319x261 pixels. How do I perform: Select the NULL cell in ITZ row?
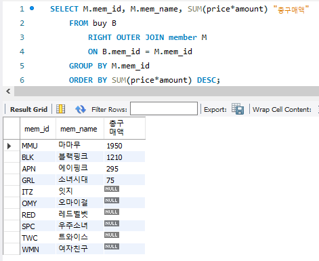point(125,191)
